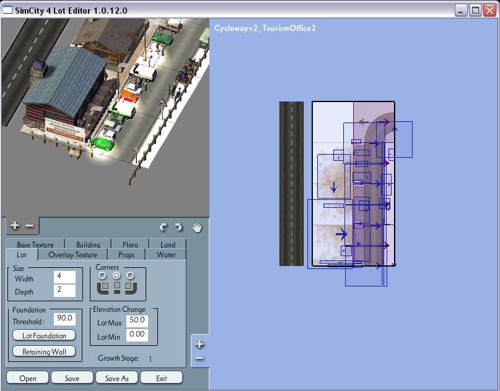Click the Depth input field
This screenshot has height=391, width=500.
(64, 290)
